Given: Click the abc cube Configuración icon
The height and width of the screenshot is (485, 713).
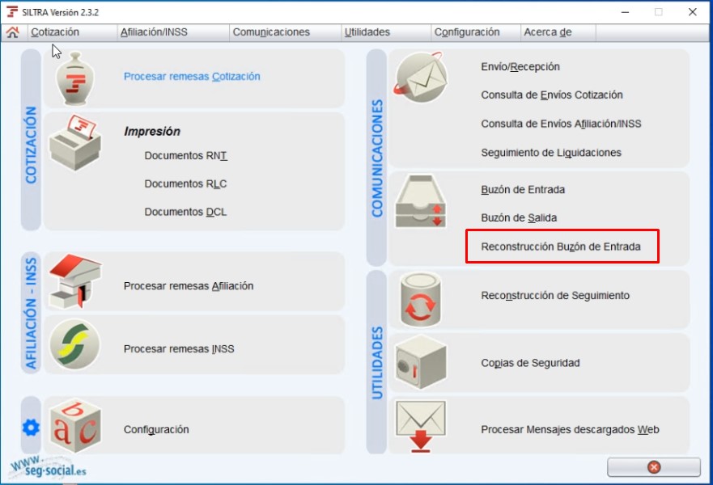Looking at the screenshot, I should tap(75, 426).
